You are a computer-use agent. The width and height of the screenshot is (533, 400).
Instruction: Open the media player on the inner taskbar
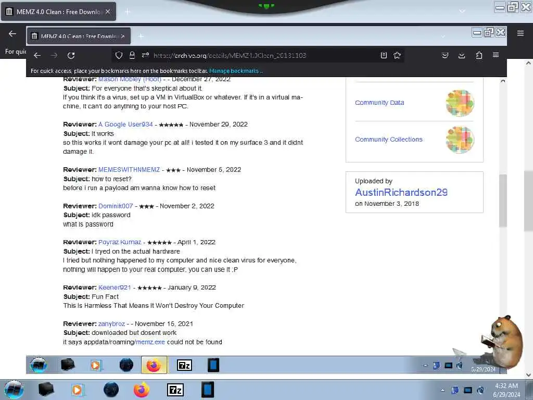point(96,365)
